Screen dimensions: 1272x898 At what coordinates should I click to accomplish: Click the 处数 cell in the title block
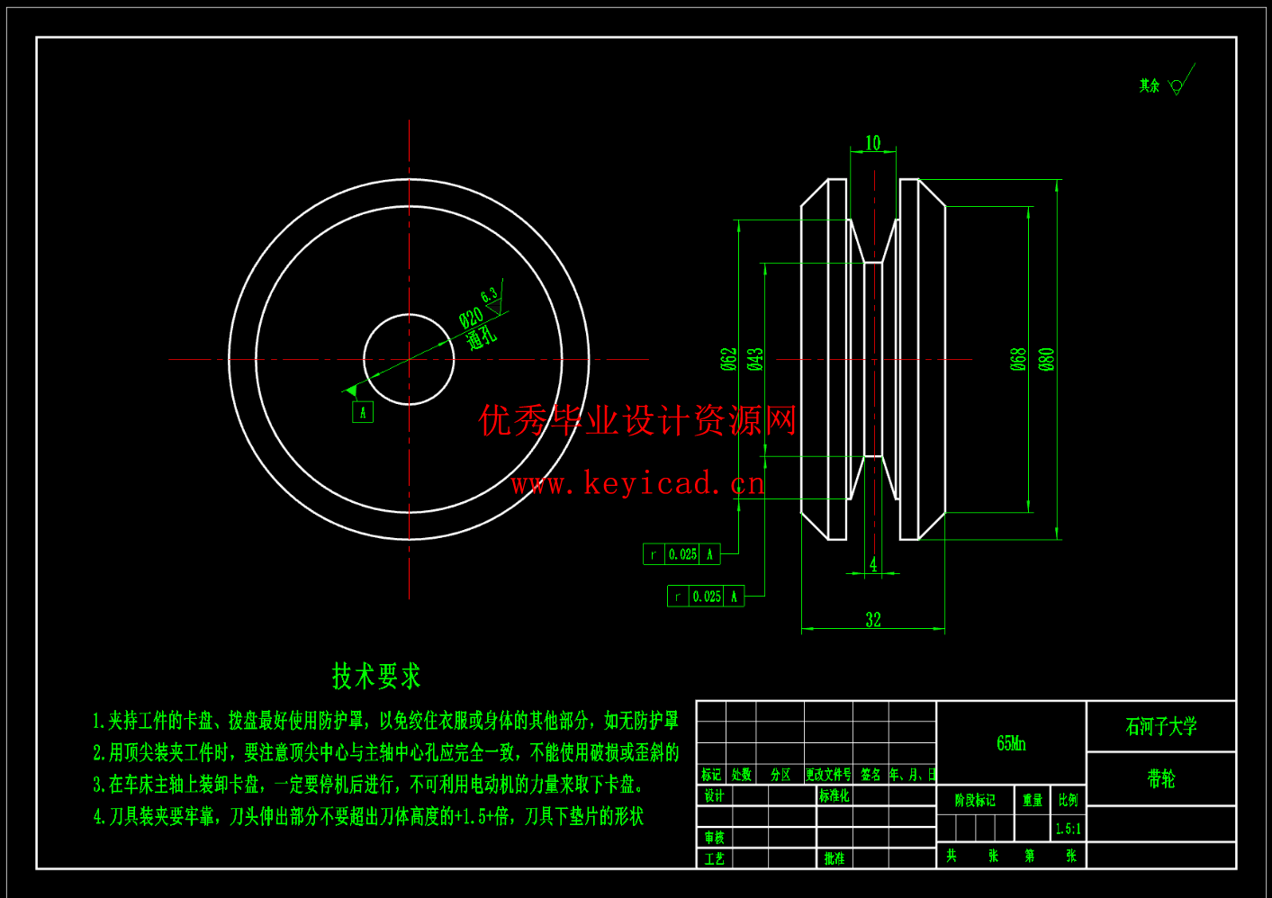point(741,775)
